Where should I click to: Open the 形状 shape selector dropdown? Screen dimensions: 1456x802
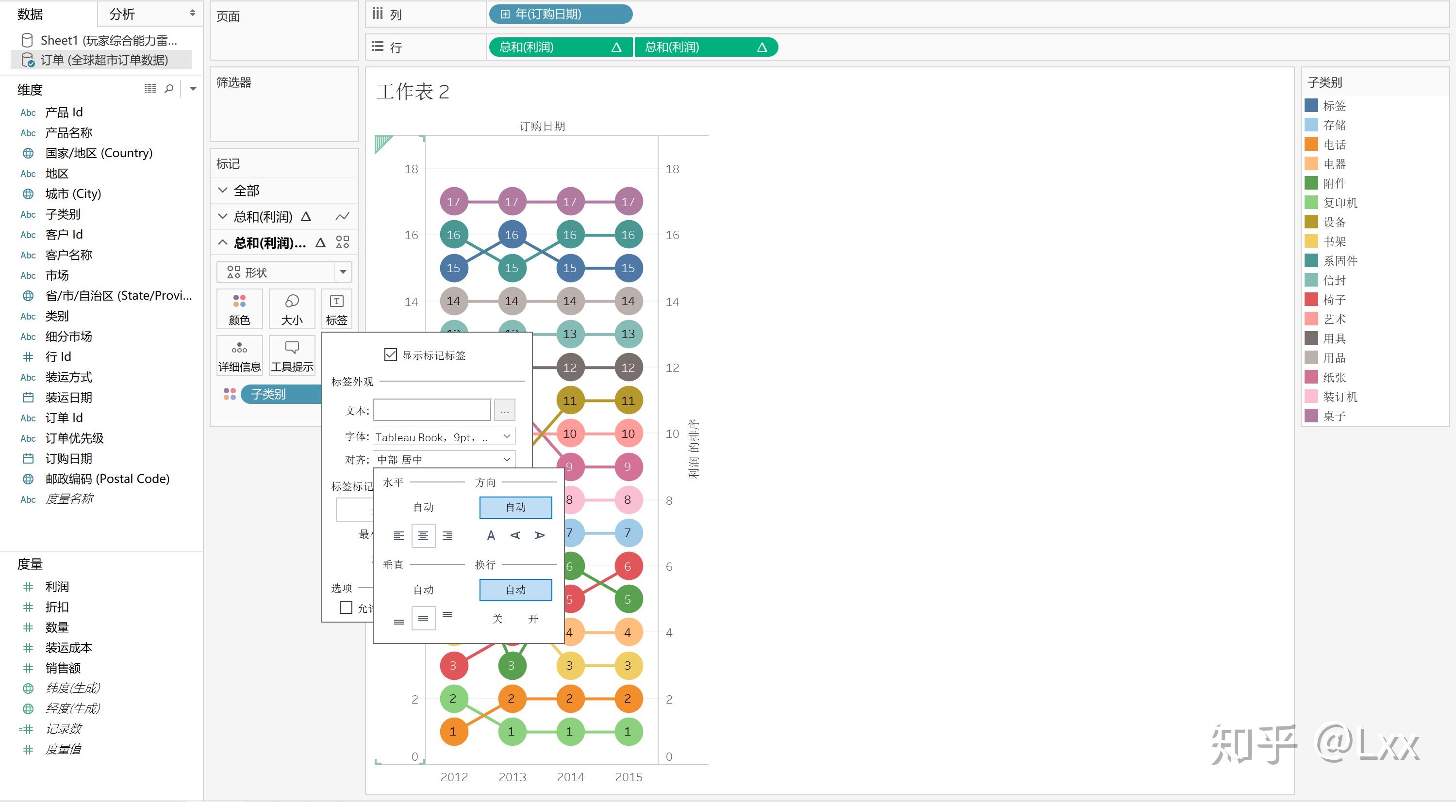[343, 272]
